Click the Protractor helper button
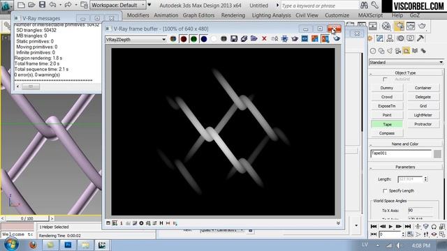The width and height of the screenshot is (447, 251). 423,124
